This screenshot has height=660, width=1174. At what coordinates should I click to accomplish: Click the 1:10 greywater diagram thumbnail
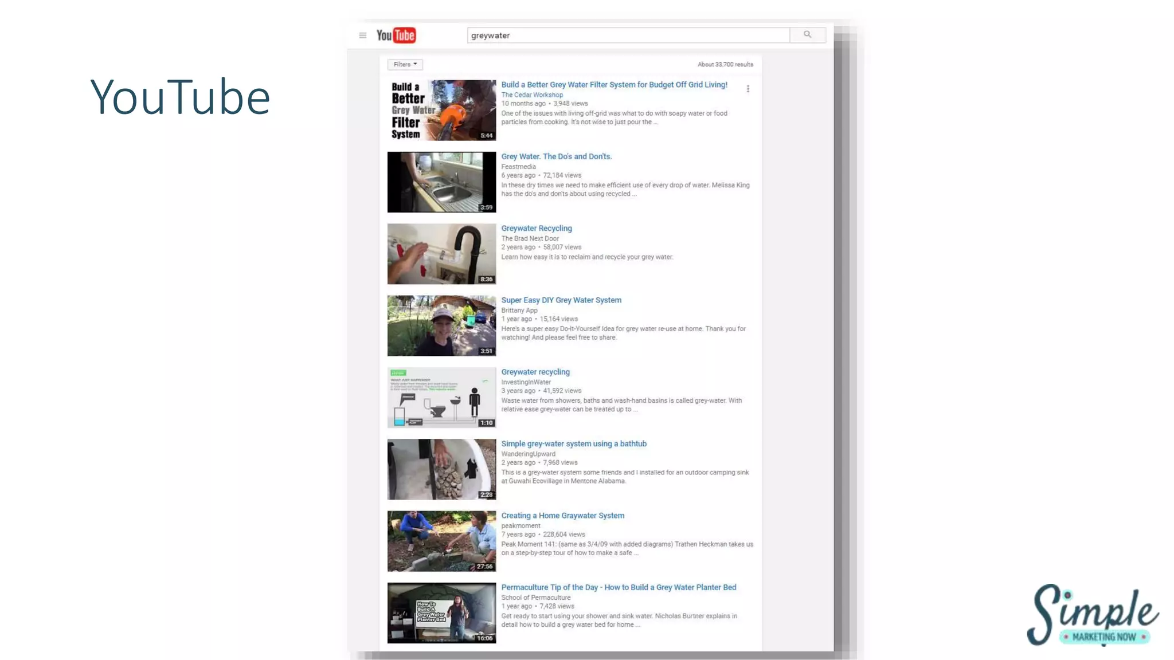[x=441, y=398]
